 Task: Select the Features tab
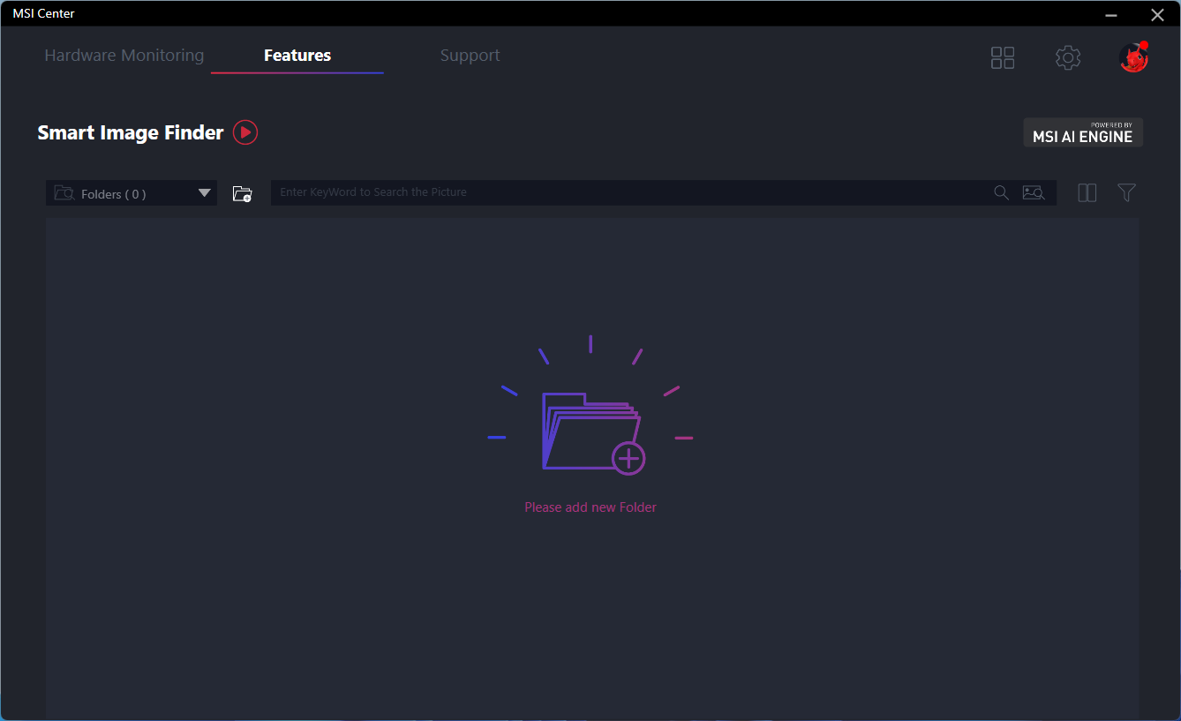pyautogui.click(x=297, y=56)
